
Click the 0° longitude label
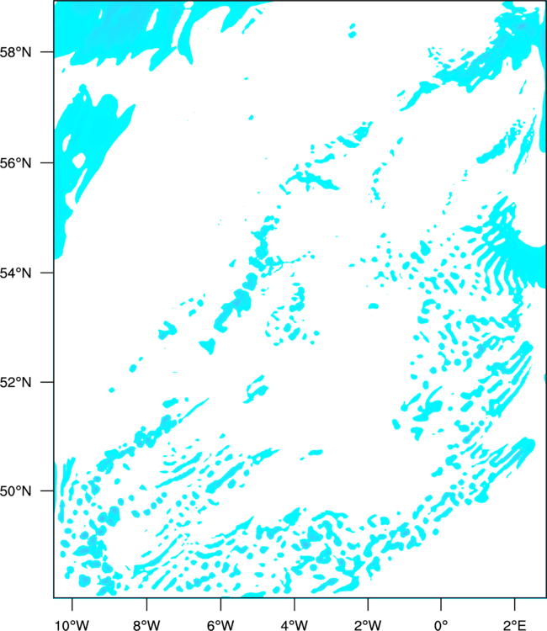point(441,625)
